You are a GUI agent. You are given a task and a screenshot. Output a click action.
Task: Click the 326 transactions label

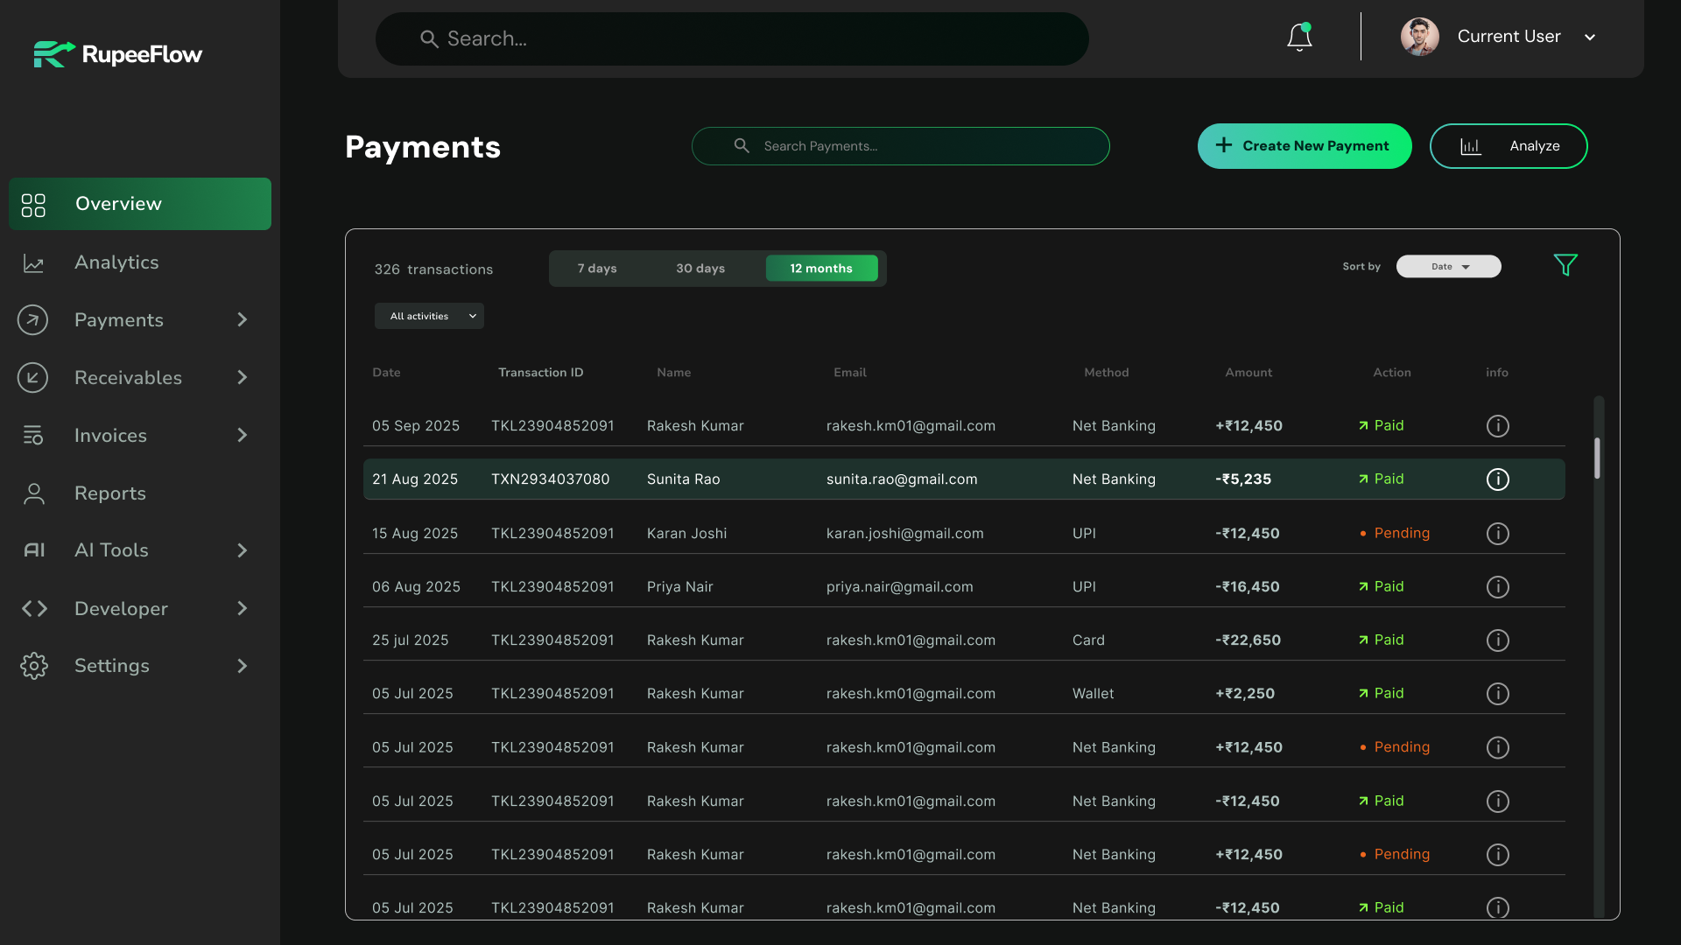433,269
